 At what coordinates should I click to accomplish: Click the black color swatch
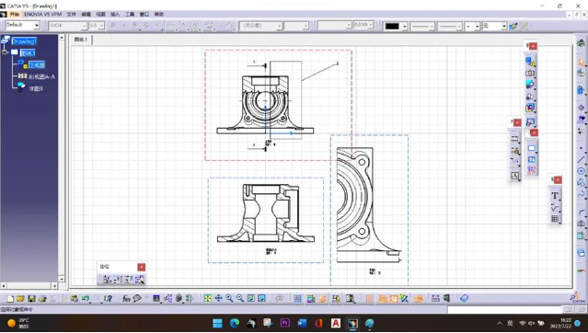click(x=392, y=27)
